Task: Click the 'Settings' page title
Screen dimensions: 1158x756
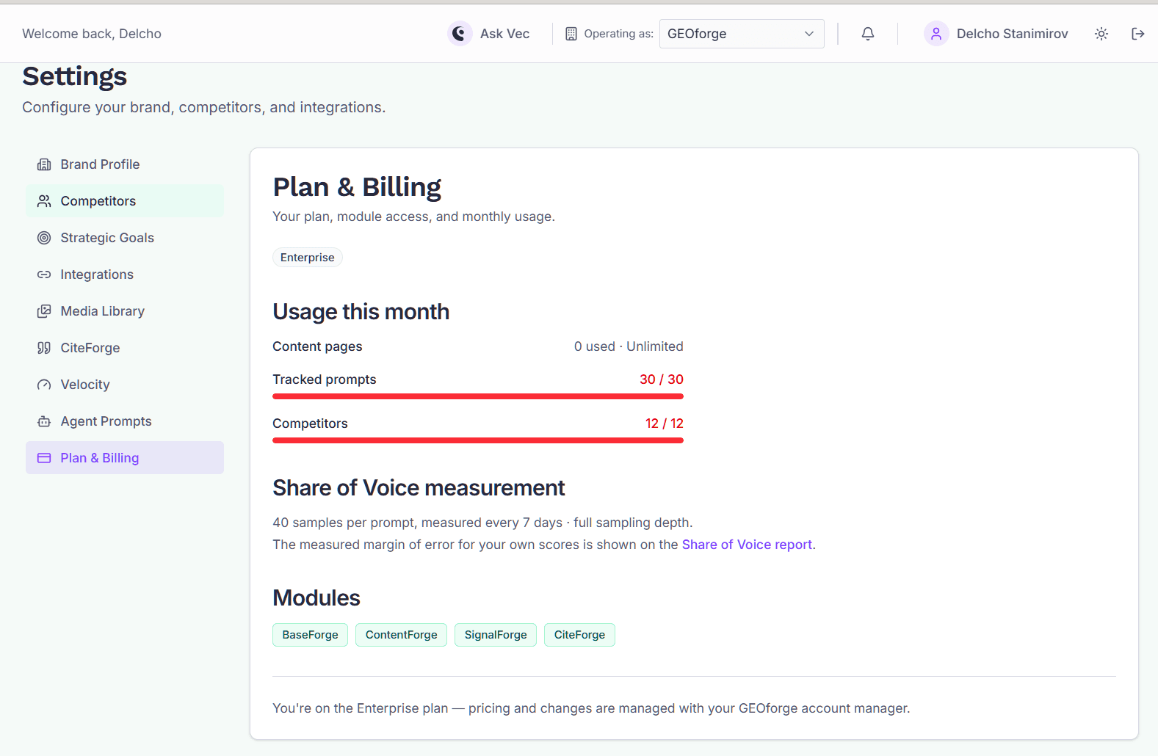Action: [x=75, y=76]
